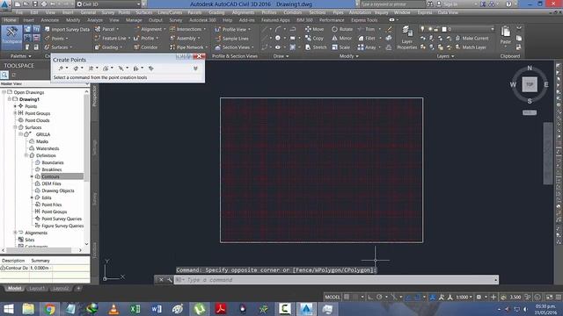Click the command line customize wrench icon
Screen dimensions: 563x316
click(170, 280)
